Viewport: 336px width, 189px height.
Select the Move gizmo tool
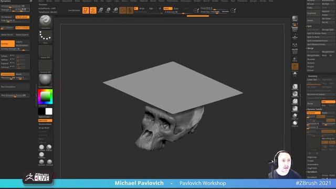click(x=100, y=10)
